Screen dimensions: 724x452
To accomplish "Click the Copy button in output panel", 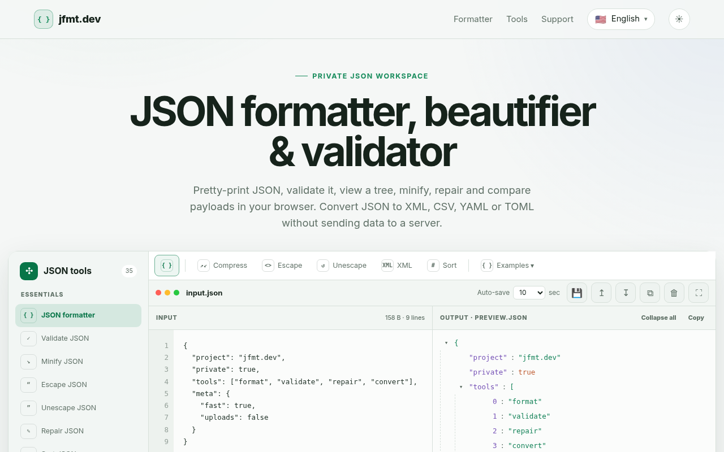I will pyautogui.click(x=696, y=318).
